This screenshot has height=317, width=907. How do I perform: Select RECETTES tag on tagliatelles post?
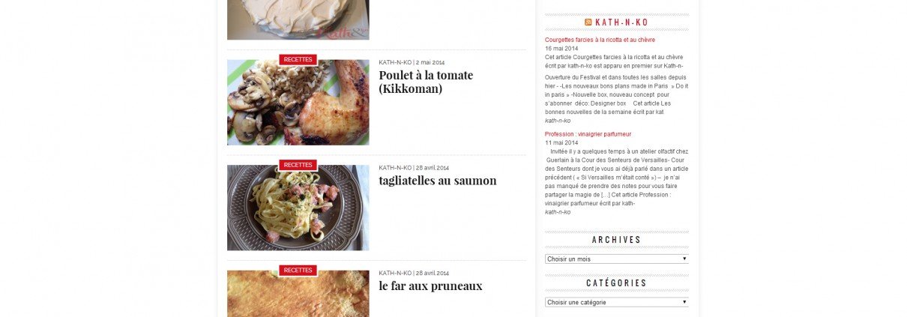(x=298, y=165)
